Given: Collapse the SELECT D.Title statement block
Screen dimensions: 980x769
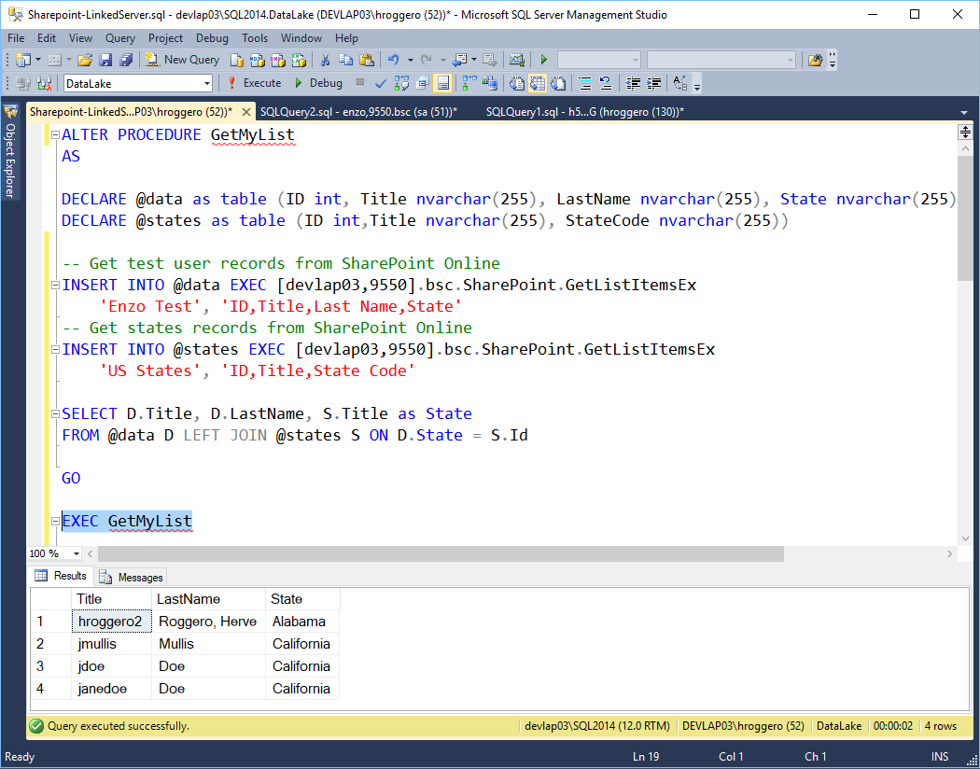Looking at the screenshot, I should 56,414.
